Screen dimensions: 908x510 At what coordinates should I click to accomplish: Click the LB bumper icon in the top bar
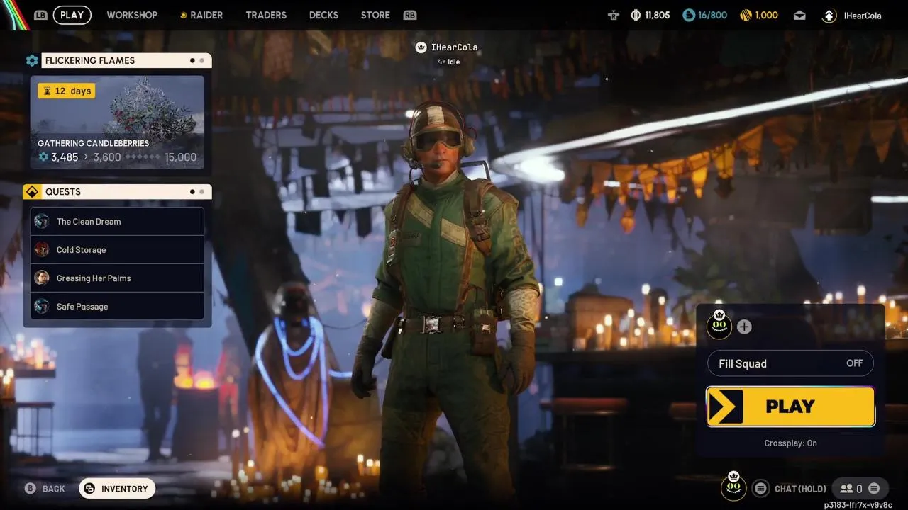pos(40,15)
